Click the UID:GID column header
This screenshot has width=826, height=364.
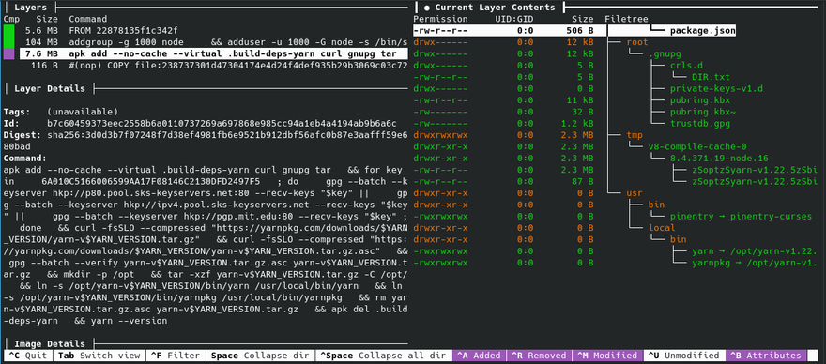514,19
